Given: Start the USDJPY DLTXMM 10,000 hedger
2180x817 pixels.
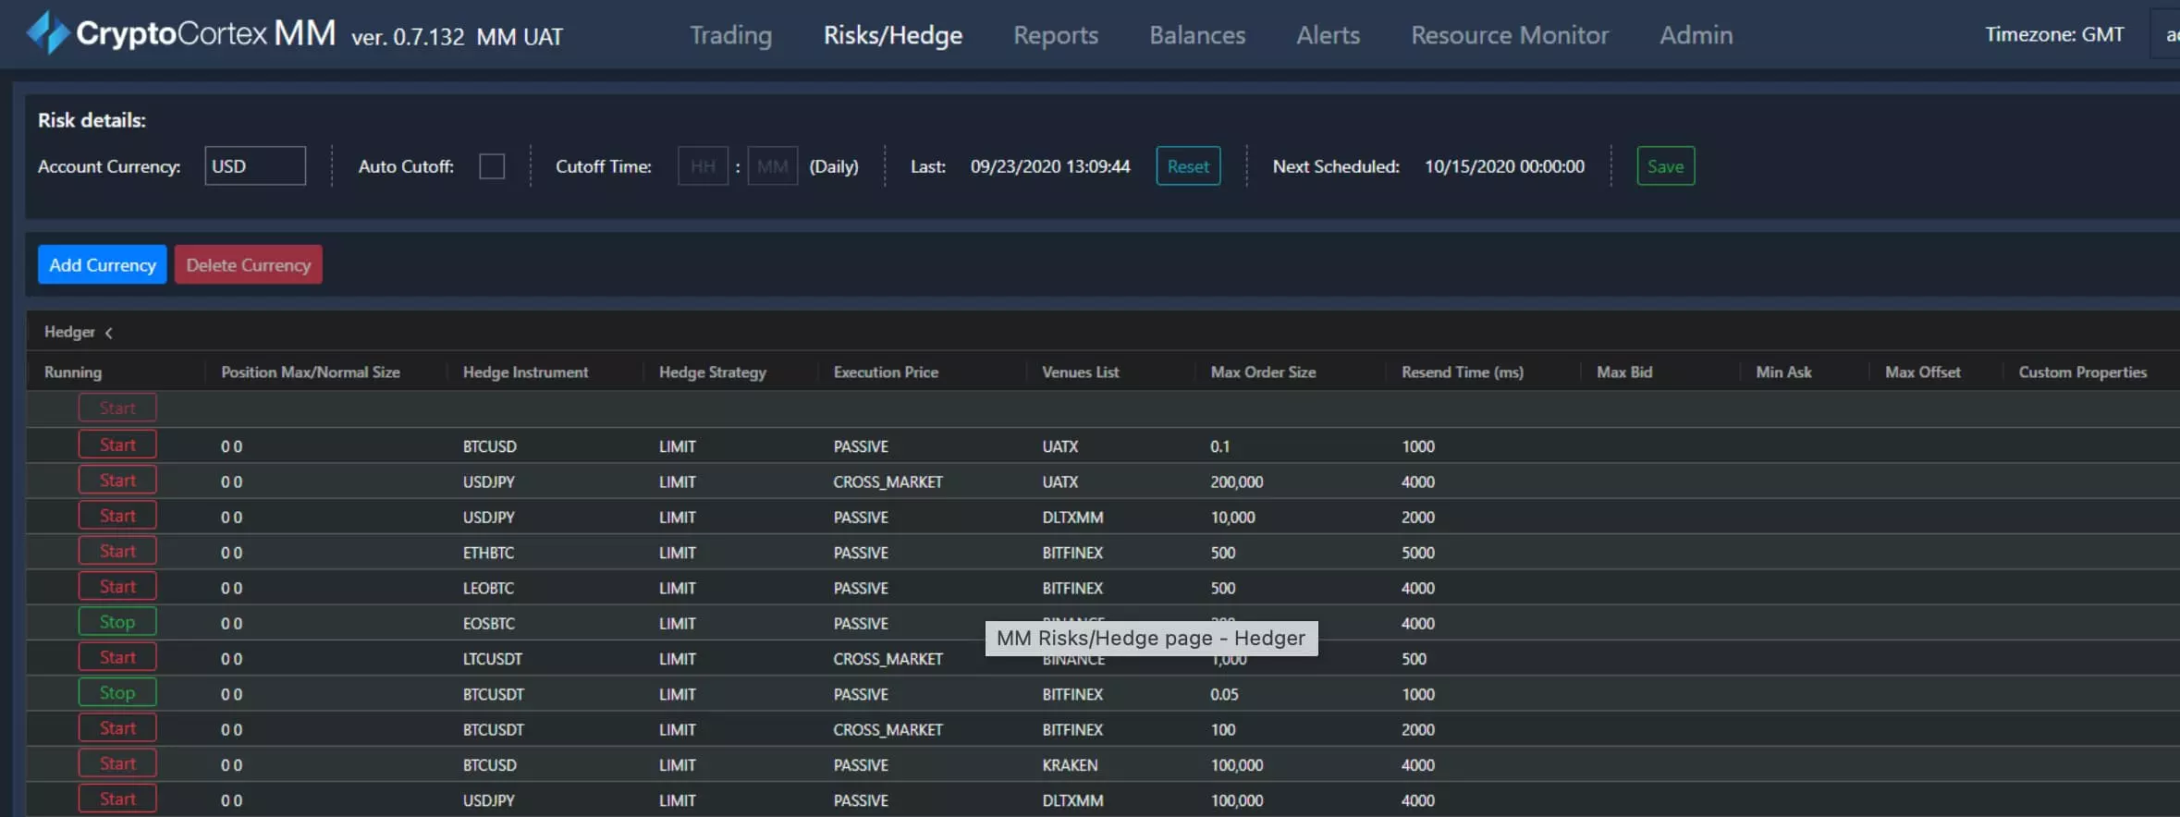Looking at the screenshot, I should click(x=117, y=516).
